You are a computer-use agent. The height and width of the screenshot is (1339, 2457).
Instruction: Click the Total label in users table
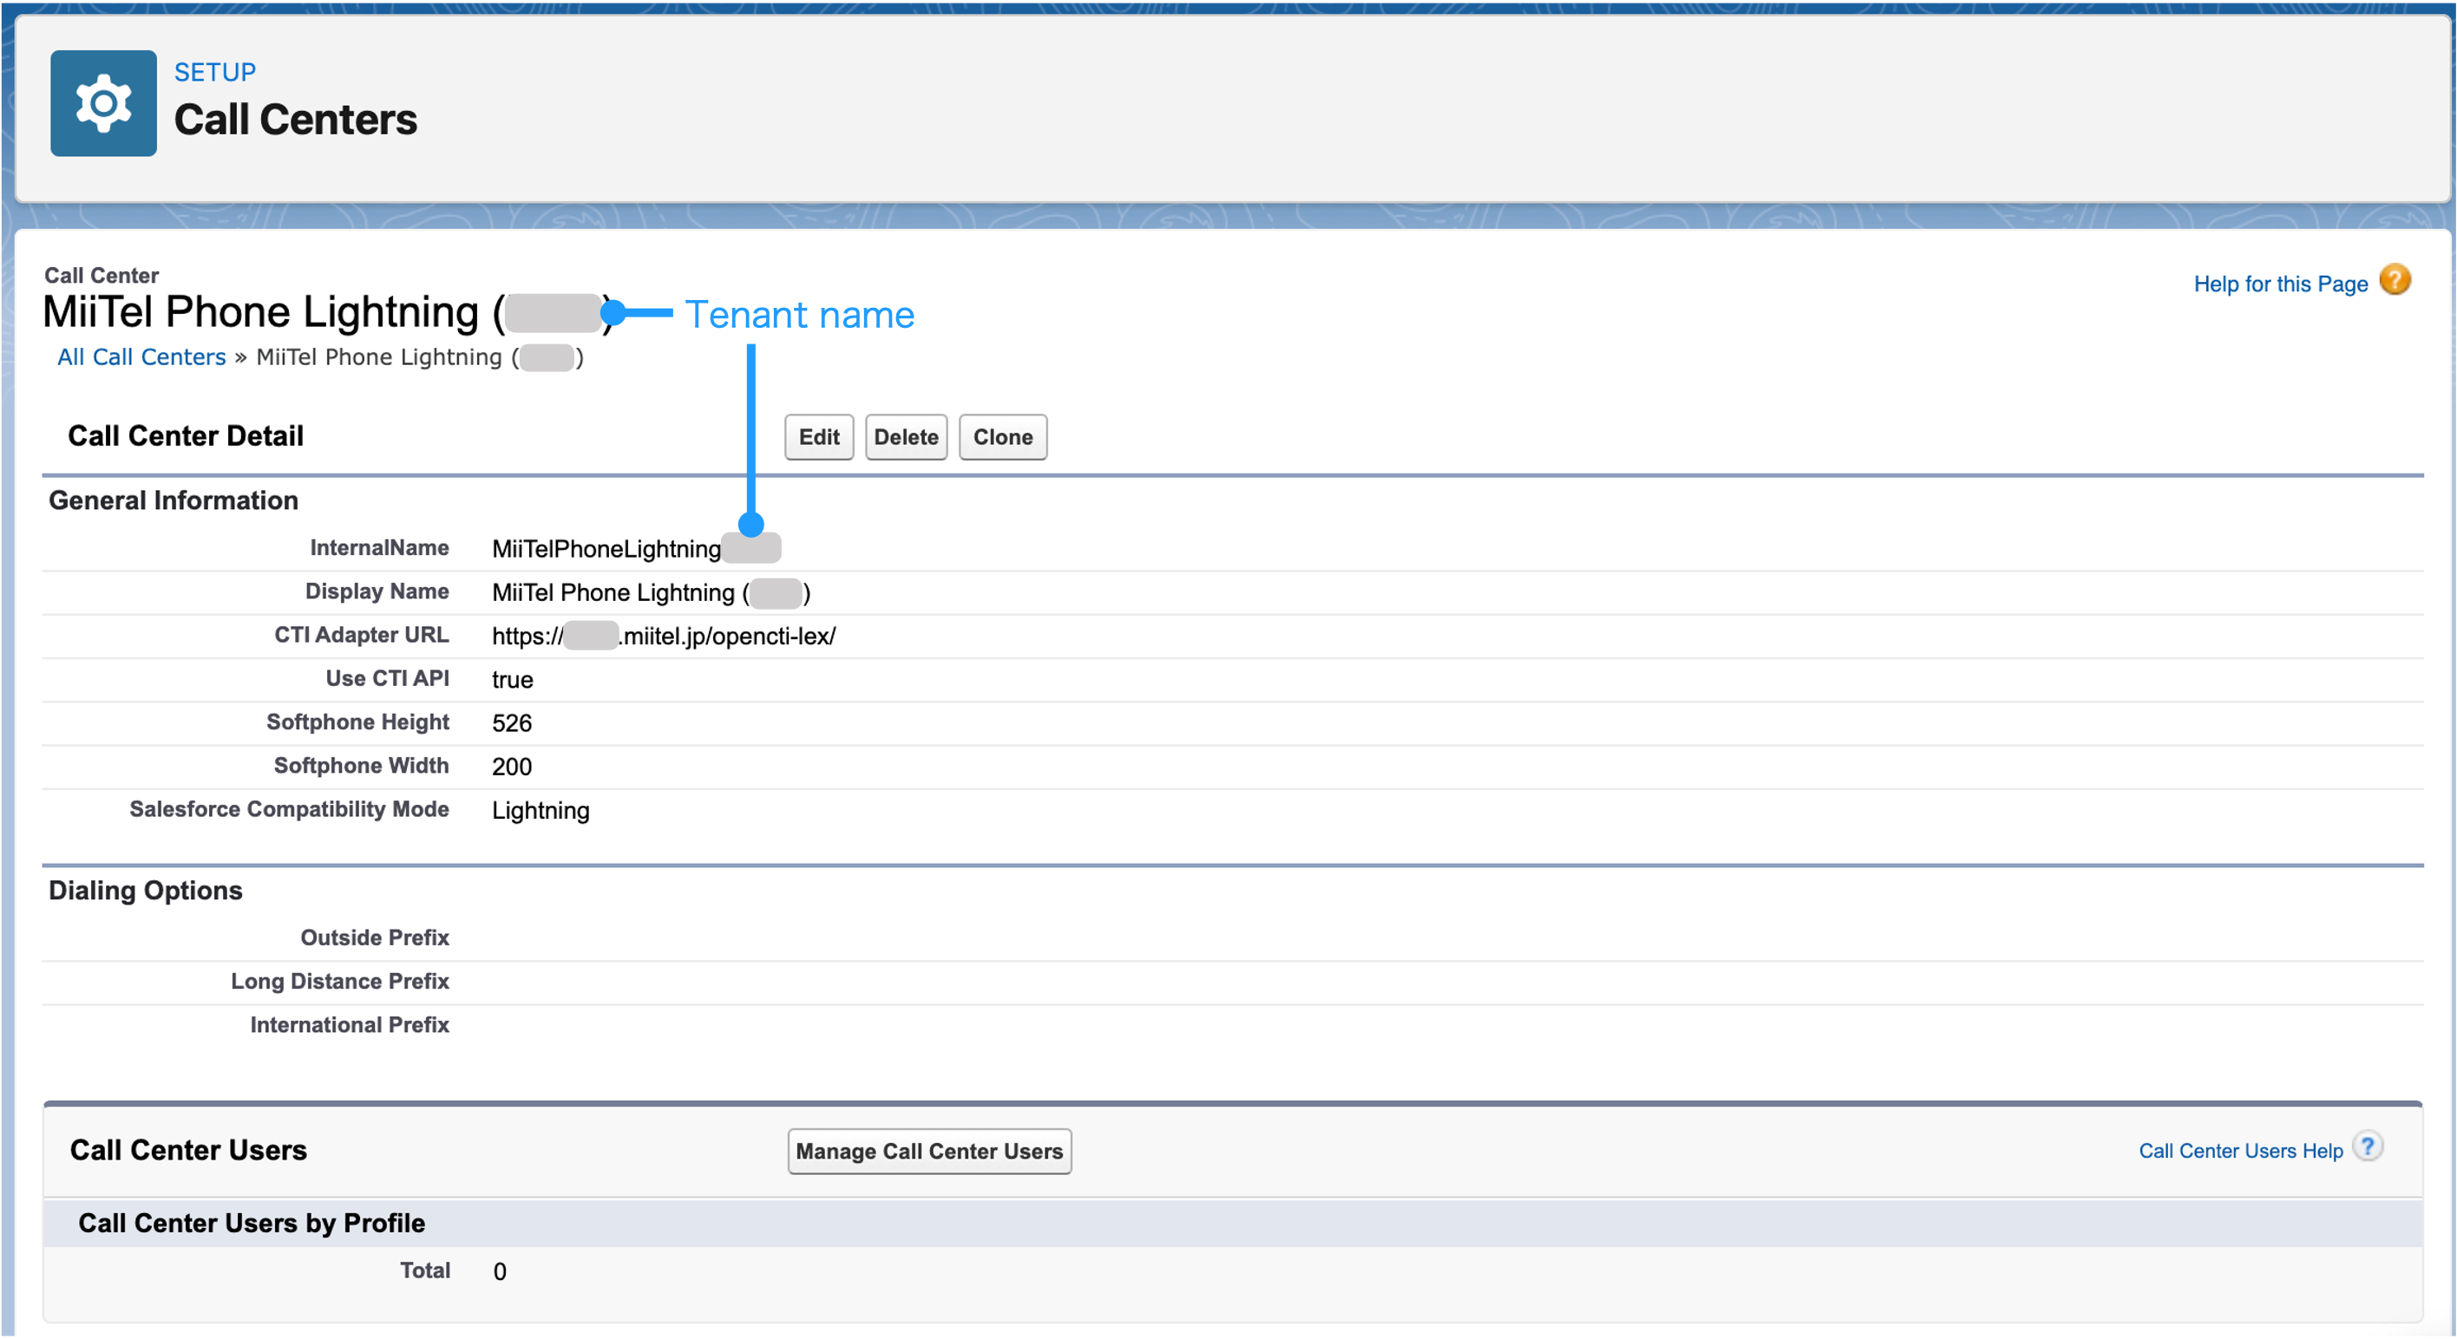424,1271
